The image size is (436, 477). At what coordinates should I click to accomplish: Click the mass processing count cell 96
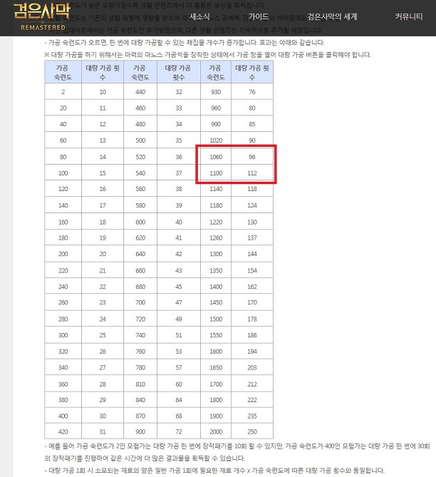[252, 157]
